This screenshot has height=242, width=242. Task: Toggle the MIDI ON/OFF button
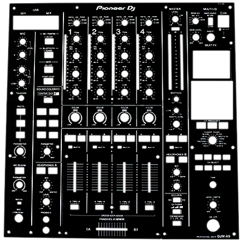click(48, 70)
